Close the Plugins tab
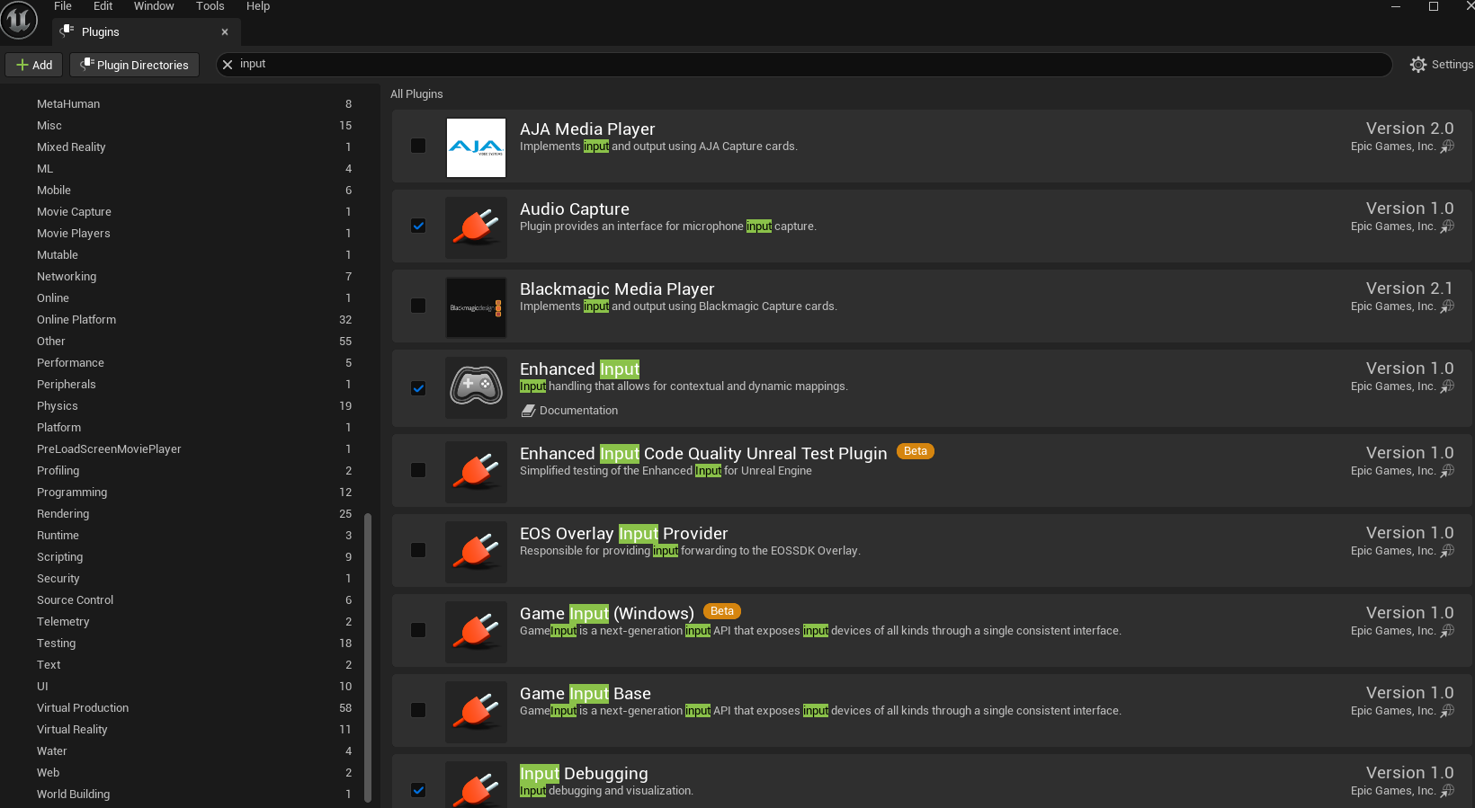This screenshot has width=1475, height=808. pos(225,32)
